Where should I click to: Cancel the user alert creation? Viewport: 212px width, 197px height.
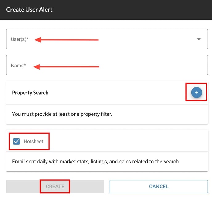pyautogui.click(x=159, y=187)
